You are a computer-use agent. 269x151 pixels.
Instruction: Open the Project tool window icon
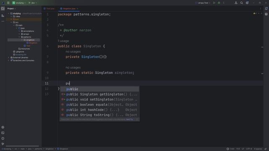(3, 8)
